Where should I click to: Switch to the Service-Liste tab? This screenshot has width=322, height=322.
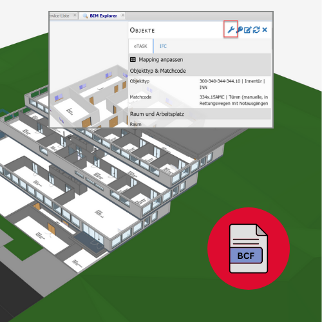pos(59,16)
